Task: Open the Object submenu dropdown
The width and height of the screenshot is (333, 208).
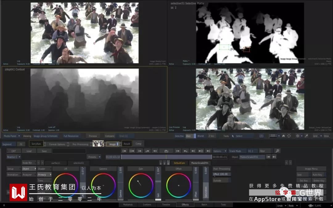Action: [x=29, y=169]
